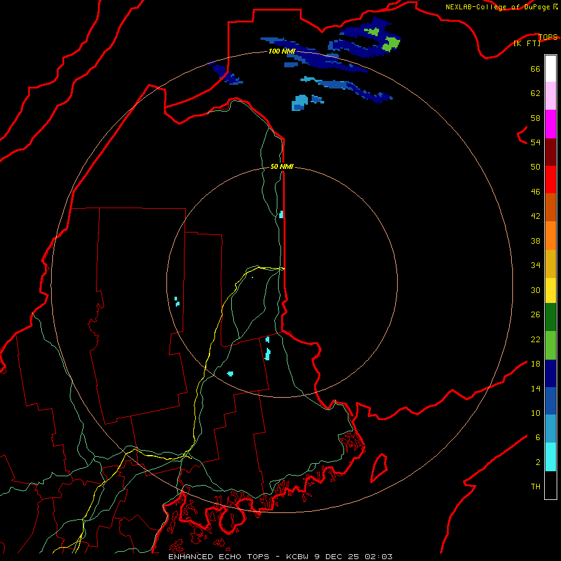Click the cyan swatch between 6 and 2
The width and height of the screenshot is (561, 561).
(x=550, y=457)
